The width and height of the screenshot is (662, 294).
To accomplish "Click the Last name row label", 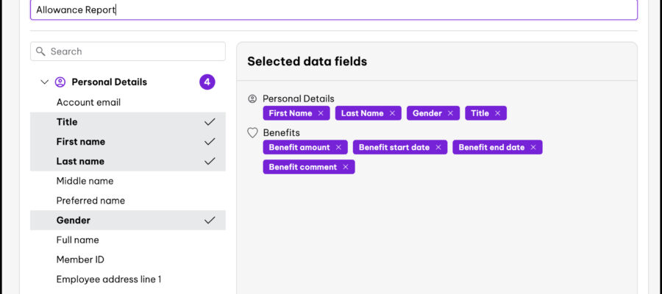I will pos(80,161).
